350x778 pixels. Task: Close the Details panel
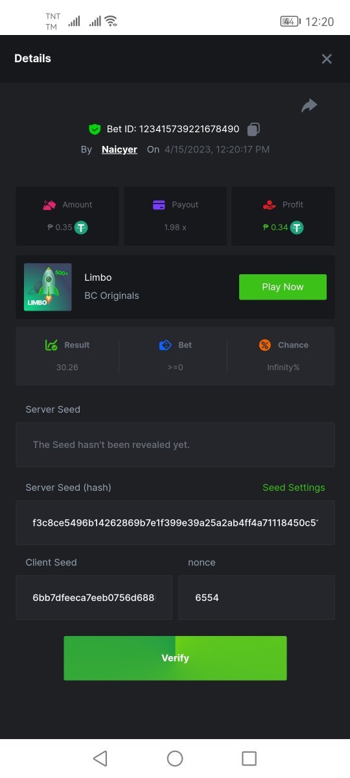pyautogui.click(x=327, y=59)
